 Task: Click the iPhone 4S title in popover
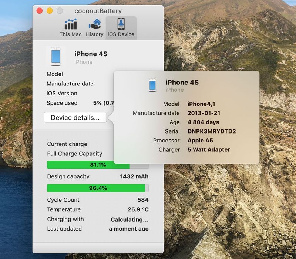tap(182, 82)
